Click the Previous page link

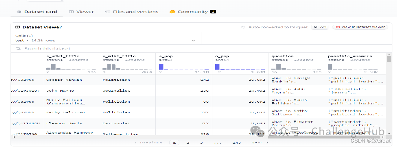(148, 143)
